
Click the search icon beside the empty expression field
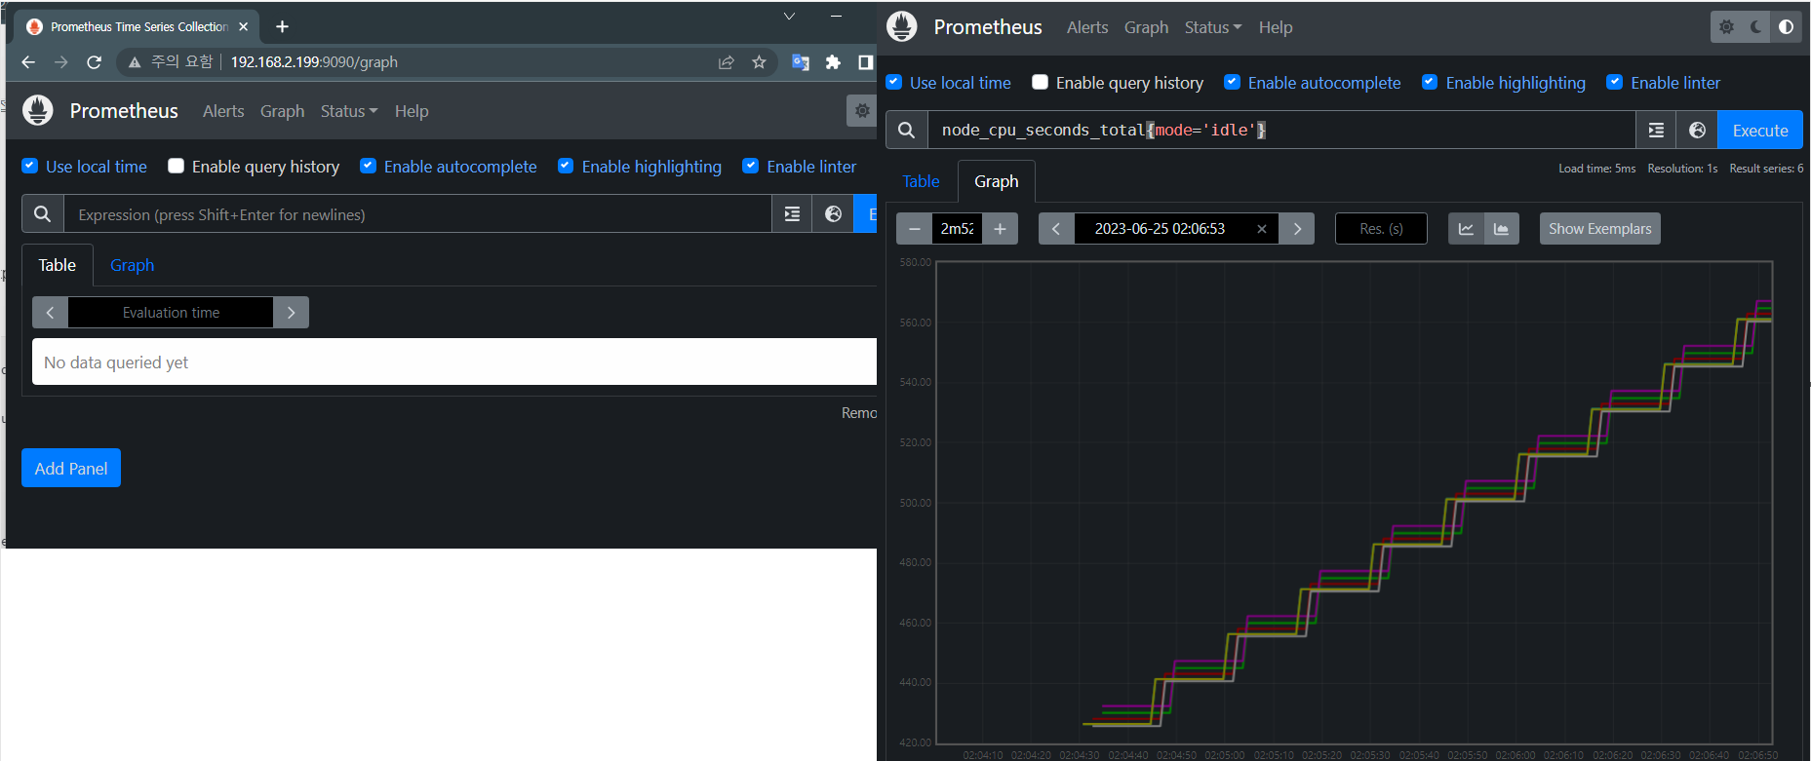coord(43,213)
